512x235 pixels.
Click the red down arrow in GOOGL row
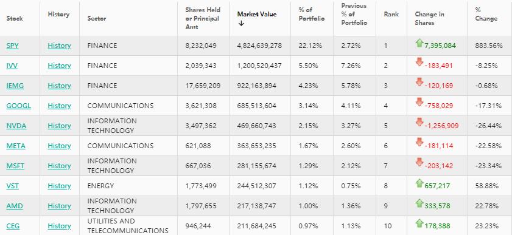click(419, 102)
